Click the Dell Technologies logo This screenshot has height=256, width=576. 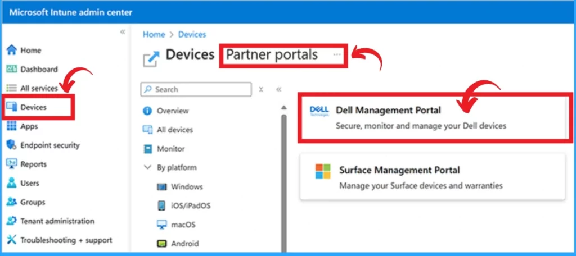[x=319, y=111]
